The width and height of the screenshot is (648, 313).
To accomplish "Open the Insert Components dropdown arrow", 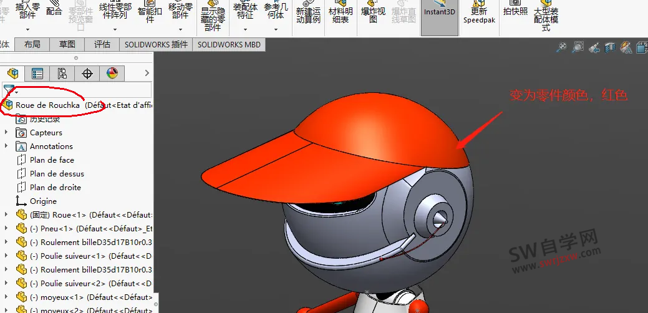I will coord(27,29).
